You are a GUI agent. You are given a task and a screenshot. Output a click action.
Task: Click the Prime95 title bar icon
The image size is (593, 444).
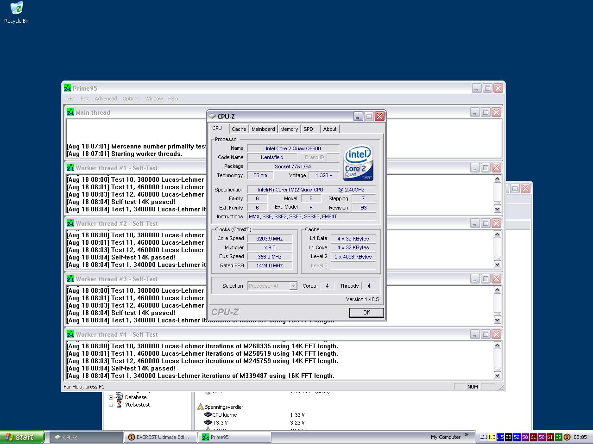click(x=68, y=88)
